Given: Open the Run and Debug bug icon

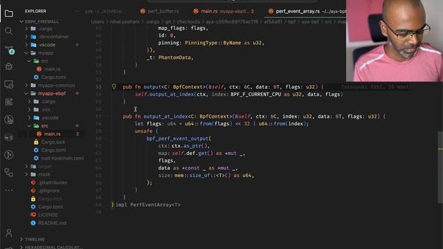Looking at the screenshot, I should (x=9, y=66).
